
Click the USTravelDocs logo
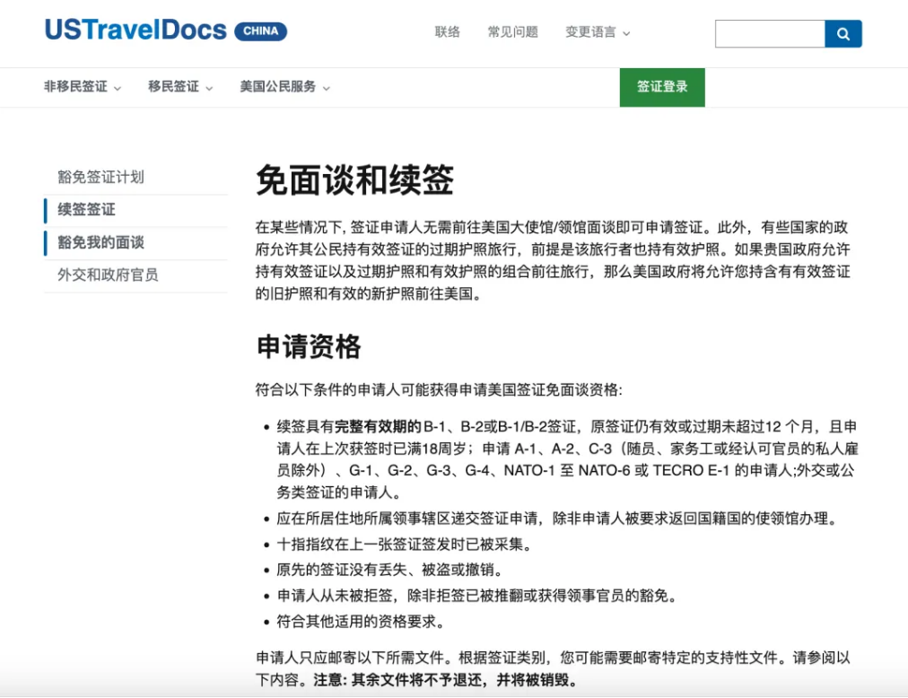click(x=135, y=31)
